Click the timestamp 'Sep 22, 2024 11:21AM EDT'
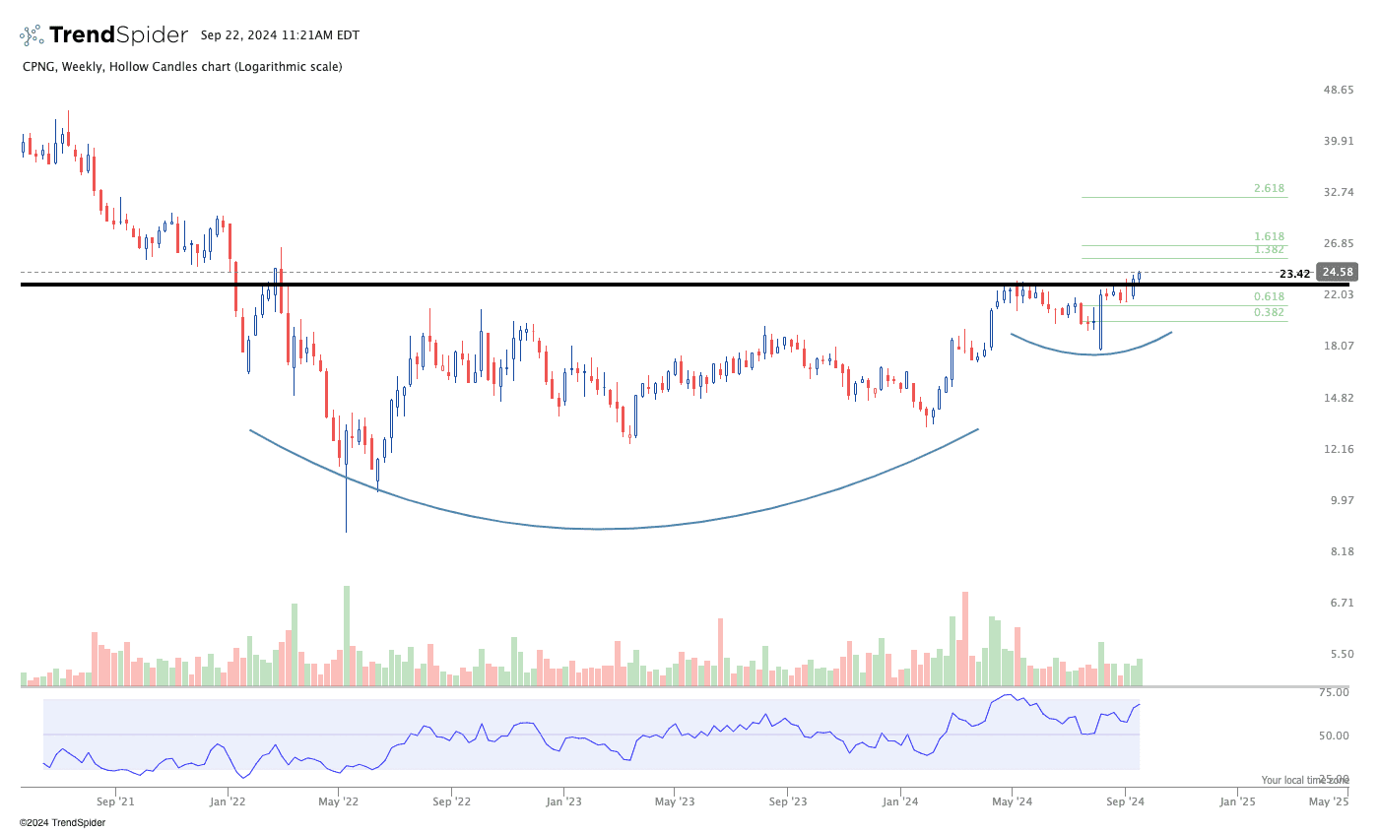This screenshot has height=832, width=1379. [280, 35]
